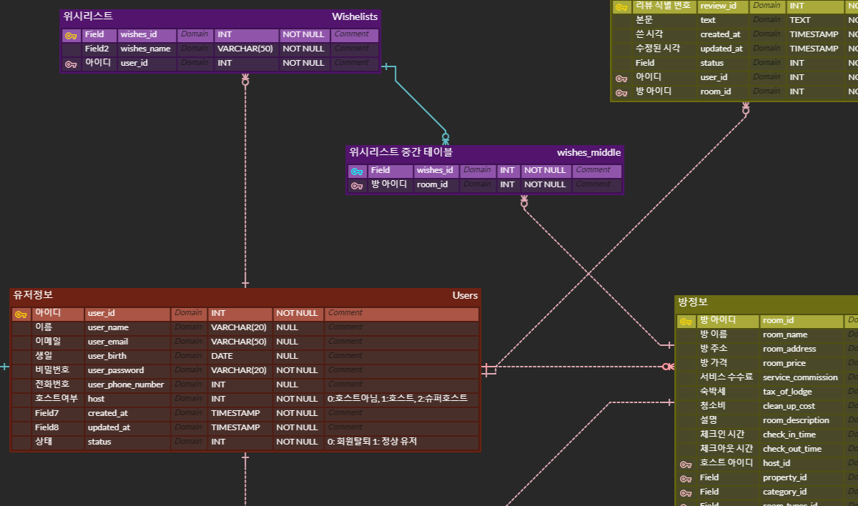
Task: Click the primary key icon beside wishes_id in Wishlists
Action: [71, 35]
